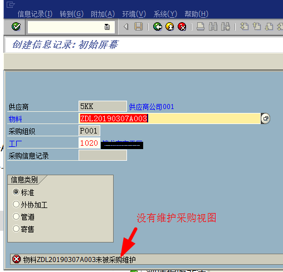Open the command field history dropdown
Screen dimensions: 283x272
[107, 27]
